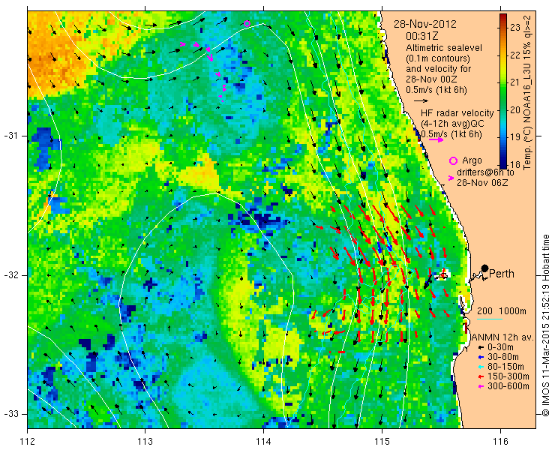Viewport: 555px width, 450px height.
Task: Click the longitude axis label 116
Action: click(500, 442)
